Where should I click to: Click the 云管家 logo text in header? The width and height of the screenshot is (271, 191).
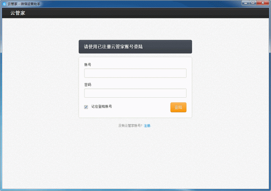click(18, 13)
